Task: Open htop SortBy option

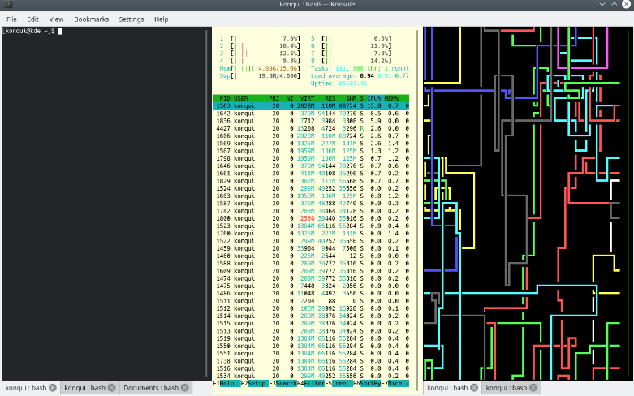Action: click(369, 383)
